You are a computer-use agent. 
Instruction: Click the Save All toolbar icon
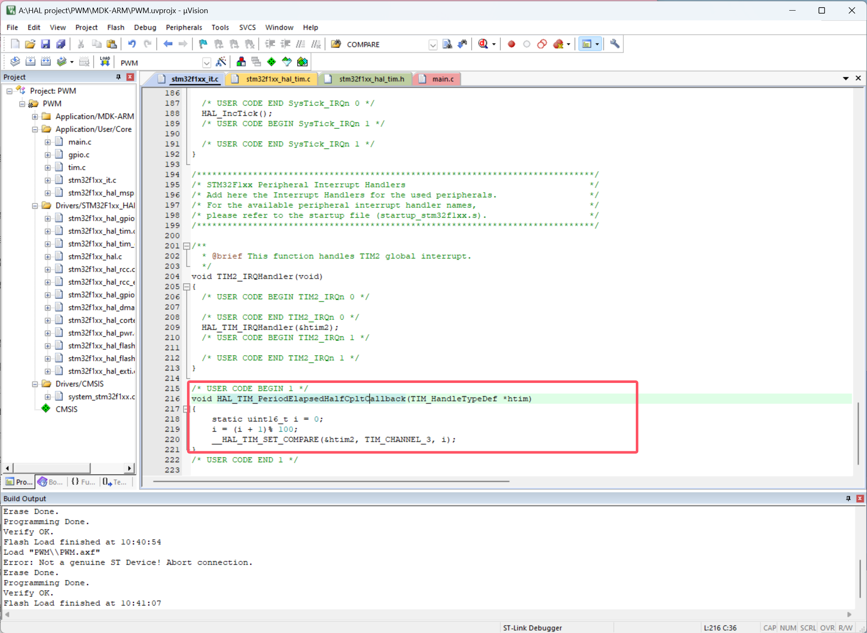point(61,44)
